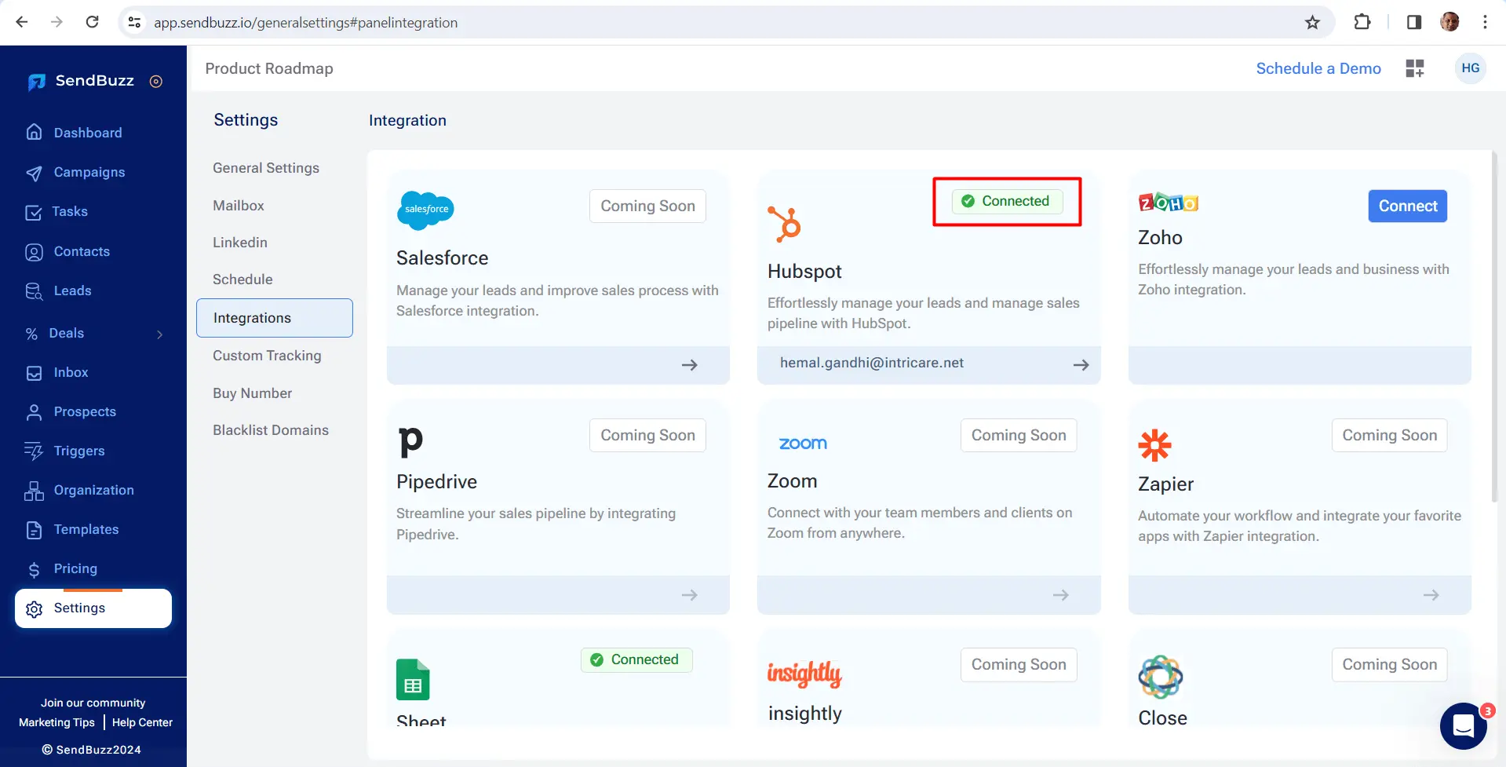1506x767 pixels.
Task: Click the Tasks checkbox icon in sidebar
Action: (x=33, y=212)
